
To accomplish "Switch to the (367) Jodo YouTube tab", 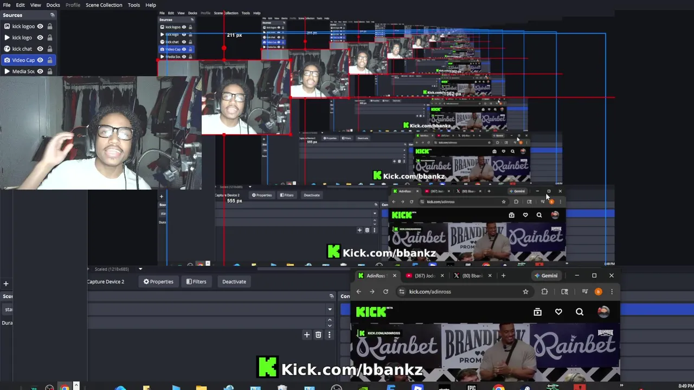I will (424, 276).
